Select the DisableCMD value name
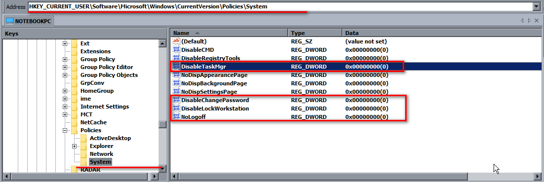The width and height of the screenshot is (544, 182). click(x=198, y=50)
